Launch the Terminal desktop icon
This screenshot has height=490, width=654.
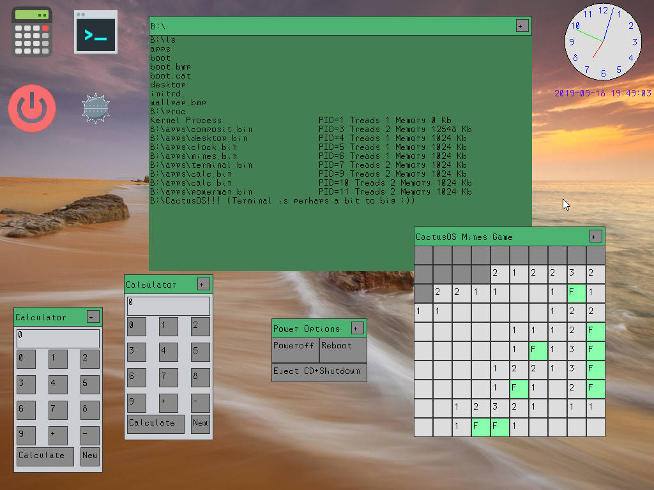pos(96,32)
